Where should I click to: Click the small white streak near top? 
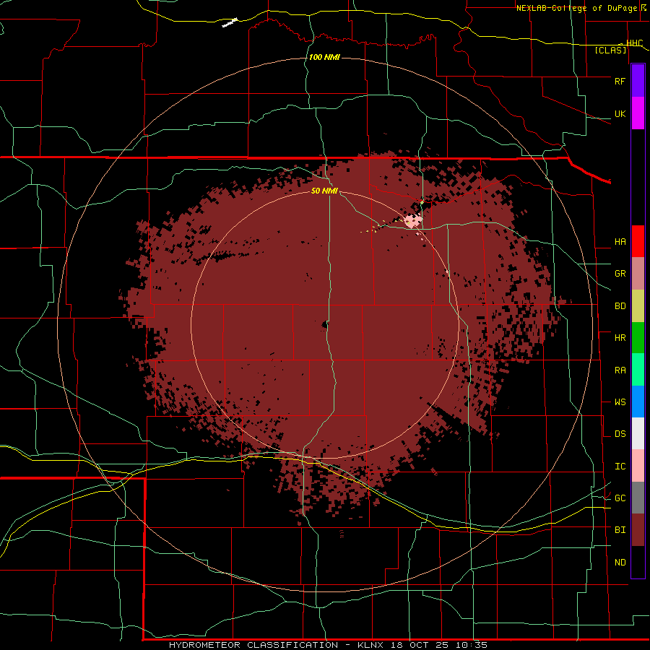[230, 23]
